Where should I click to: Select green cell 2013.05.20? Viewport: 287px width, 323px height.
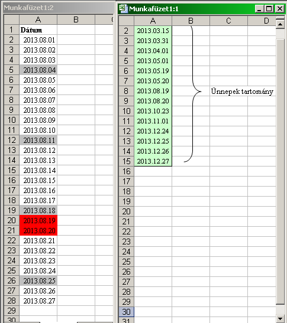tap(153, 81)
